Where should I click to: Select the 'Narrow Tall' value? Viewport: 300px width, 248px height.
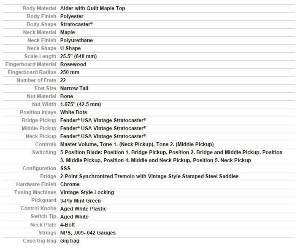74,88
